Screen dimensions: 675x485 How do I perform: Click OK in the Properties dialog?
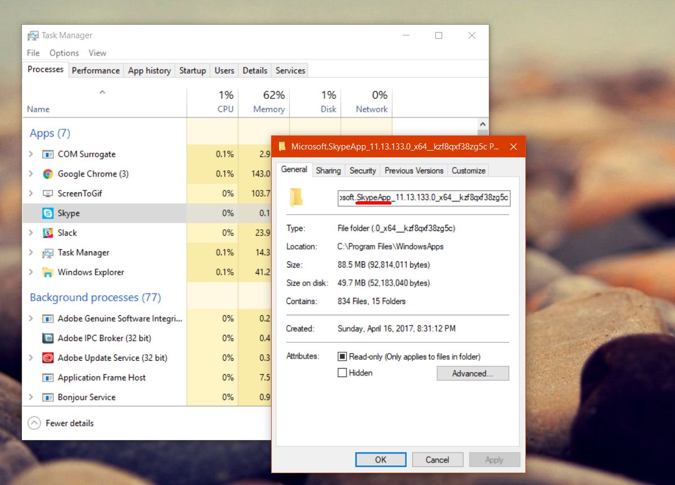coord(381,460)
